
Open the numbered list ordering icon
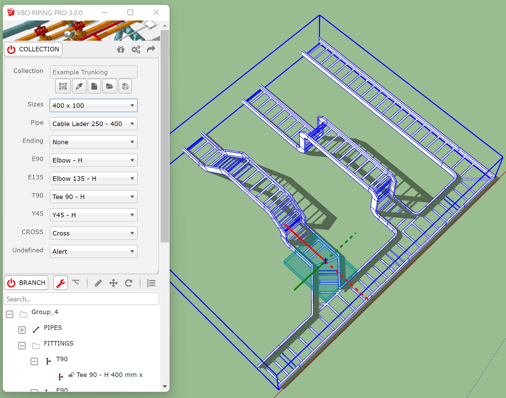[x=151, y=283]
